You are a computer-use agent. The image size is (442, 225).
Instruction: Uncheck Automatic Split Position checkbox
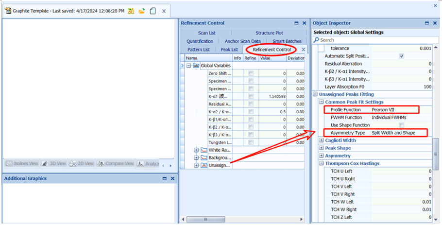[402, 56]
